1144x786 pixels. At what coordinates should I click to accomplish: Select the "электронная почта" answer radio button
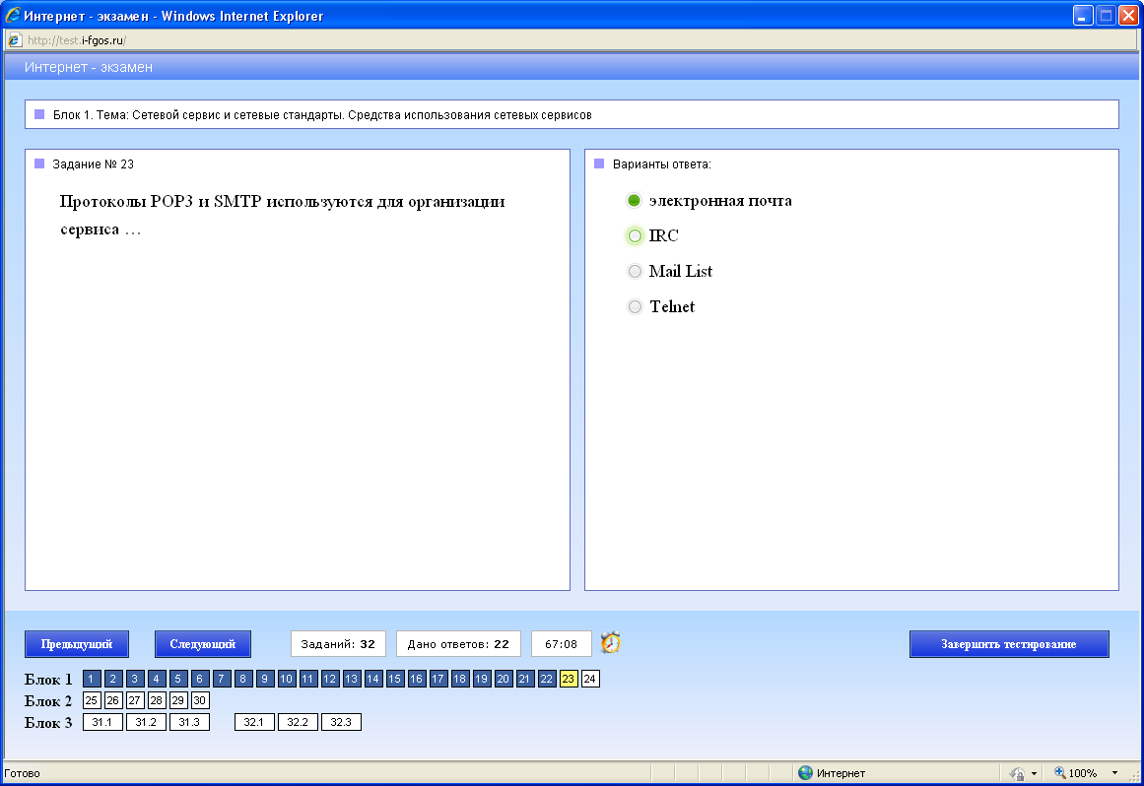tap(634, 201)
